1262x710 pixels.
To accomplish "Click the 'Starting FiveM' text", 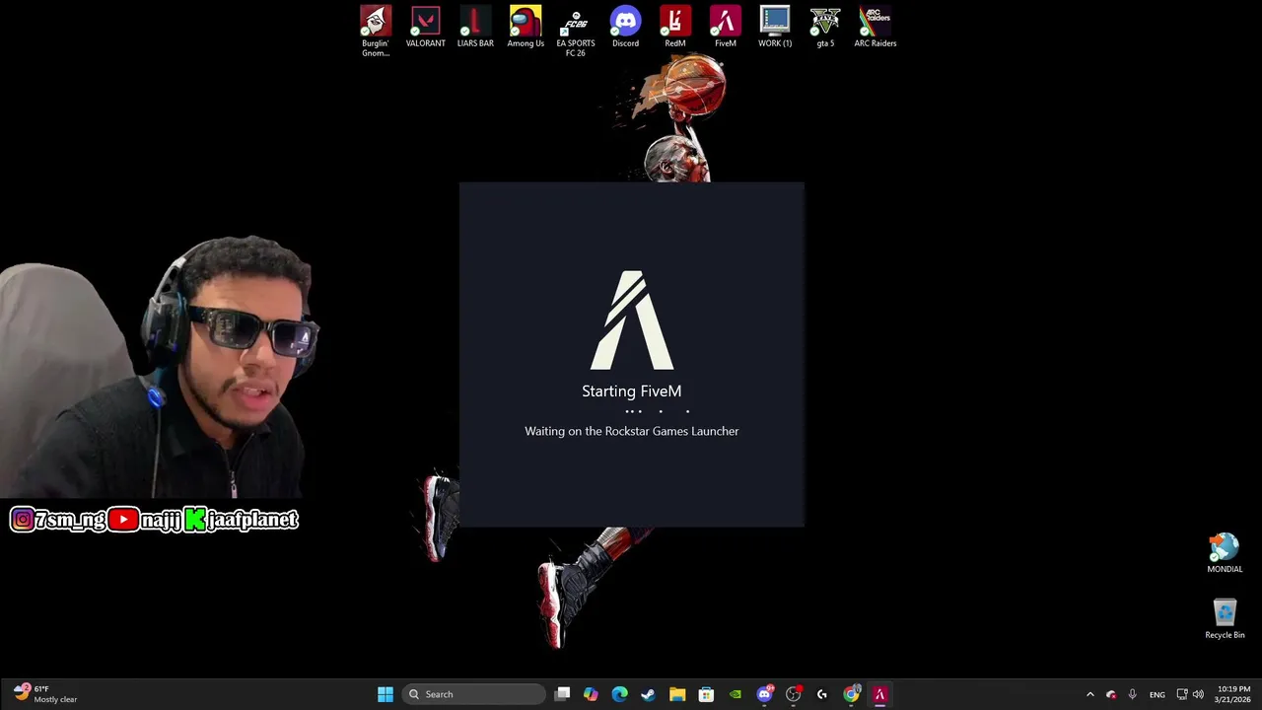I will coord(631,391).
